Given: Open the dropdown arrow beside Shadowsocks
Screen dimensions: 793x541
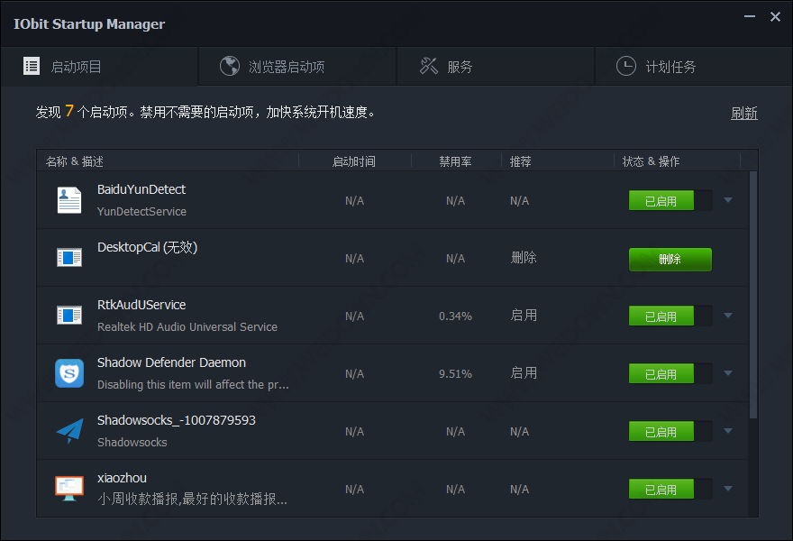Looking at the screenshot, I should click(728, 431).
